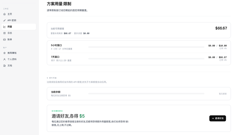Open 个人资料 profile page
Viewport: 238px width, 135px height.
pos(19,59)
